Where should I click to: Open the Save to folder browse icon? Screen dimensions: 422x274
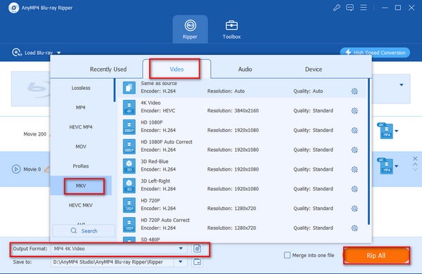197,262
